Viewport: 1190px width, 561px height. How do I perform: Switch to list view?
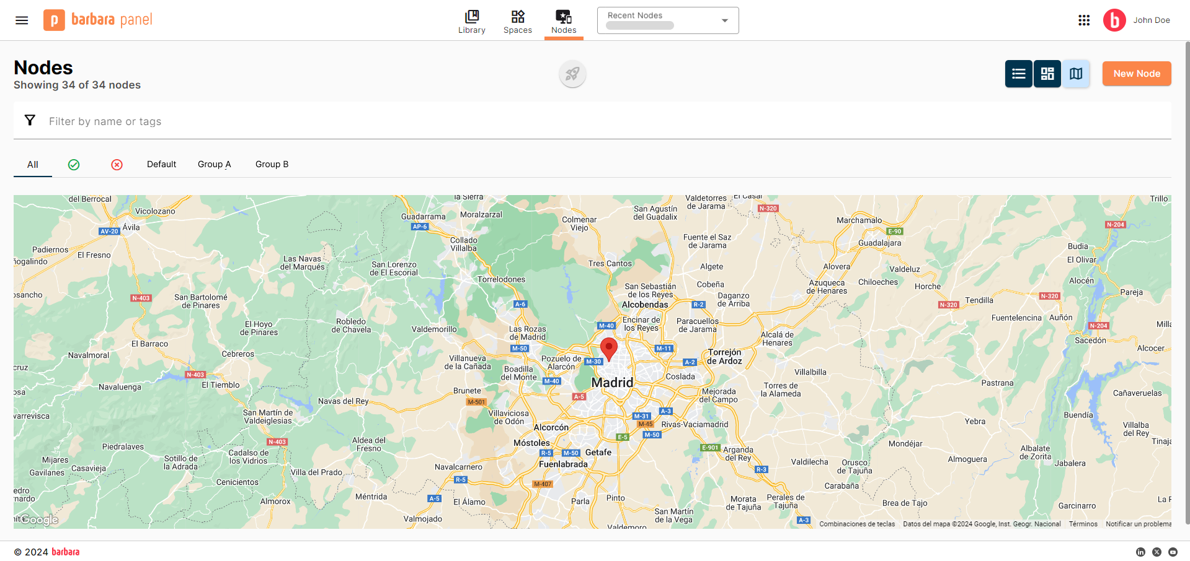[x=1018, y=74]
